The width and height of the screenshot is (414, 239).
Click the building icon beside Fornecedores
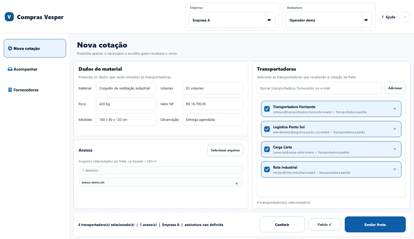point(10,90)
